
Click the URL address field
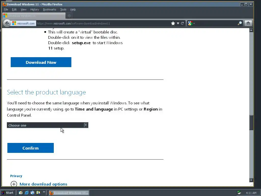103,23
